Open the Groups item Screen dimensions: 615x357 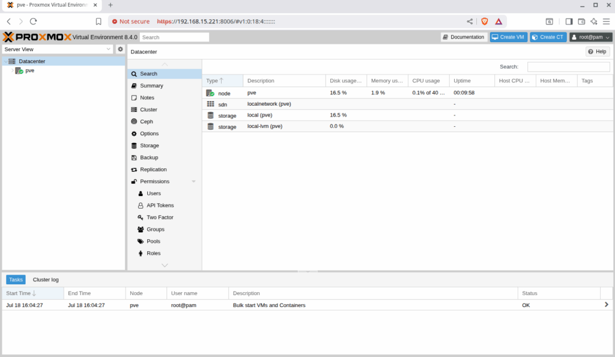click(165, 229)
